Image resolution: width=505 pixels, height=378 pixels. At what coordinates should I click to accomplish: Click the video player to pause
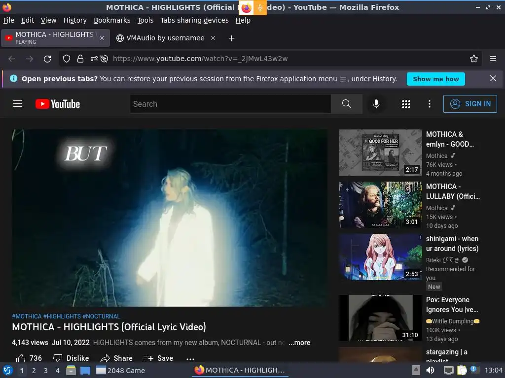click(x=170, y=218)
